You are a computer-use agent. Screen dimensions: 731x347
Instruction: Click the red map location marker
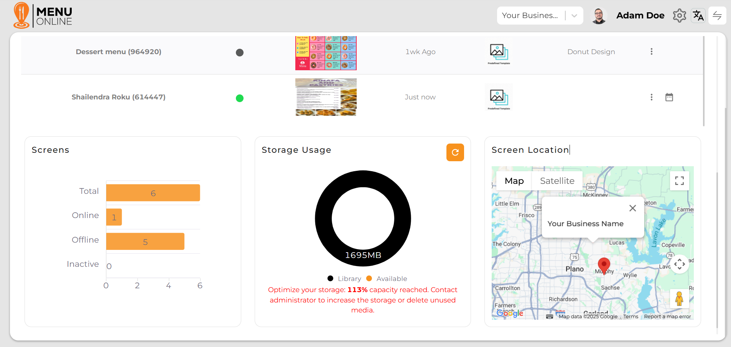(604, 265)
